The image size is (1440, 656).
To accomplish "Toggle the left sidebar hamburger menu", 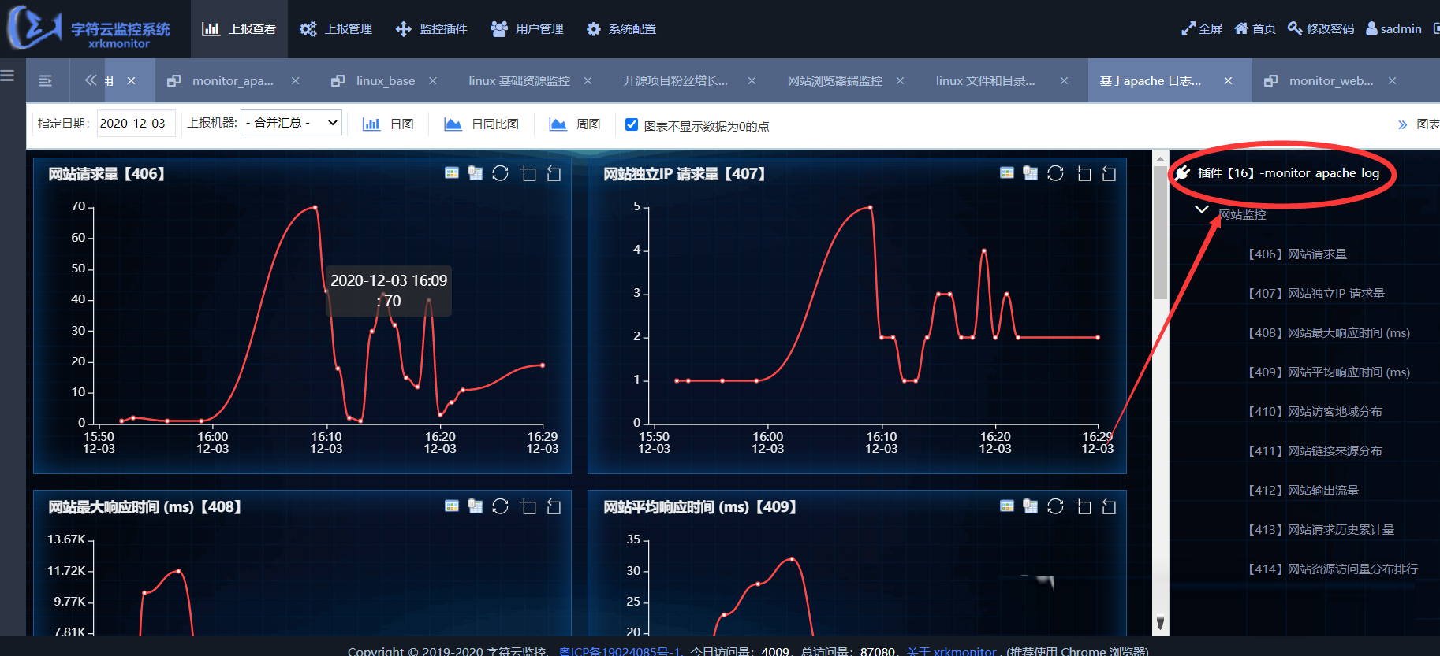I will click(x=8, y=76).
